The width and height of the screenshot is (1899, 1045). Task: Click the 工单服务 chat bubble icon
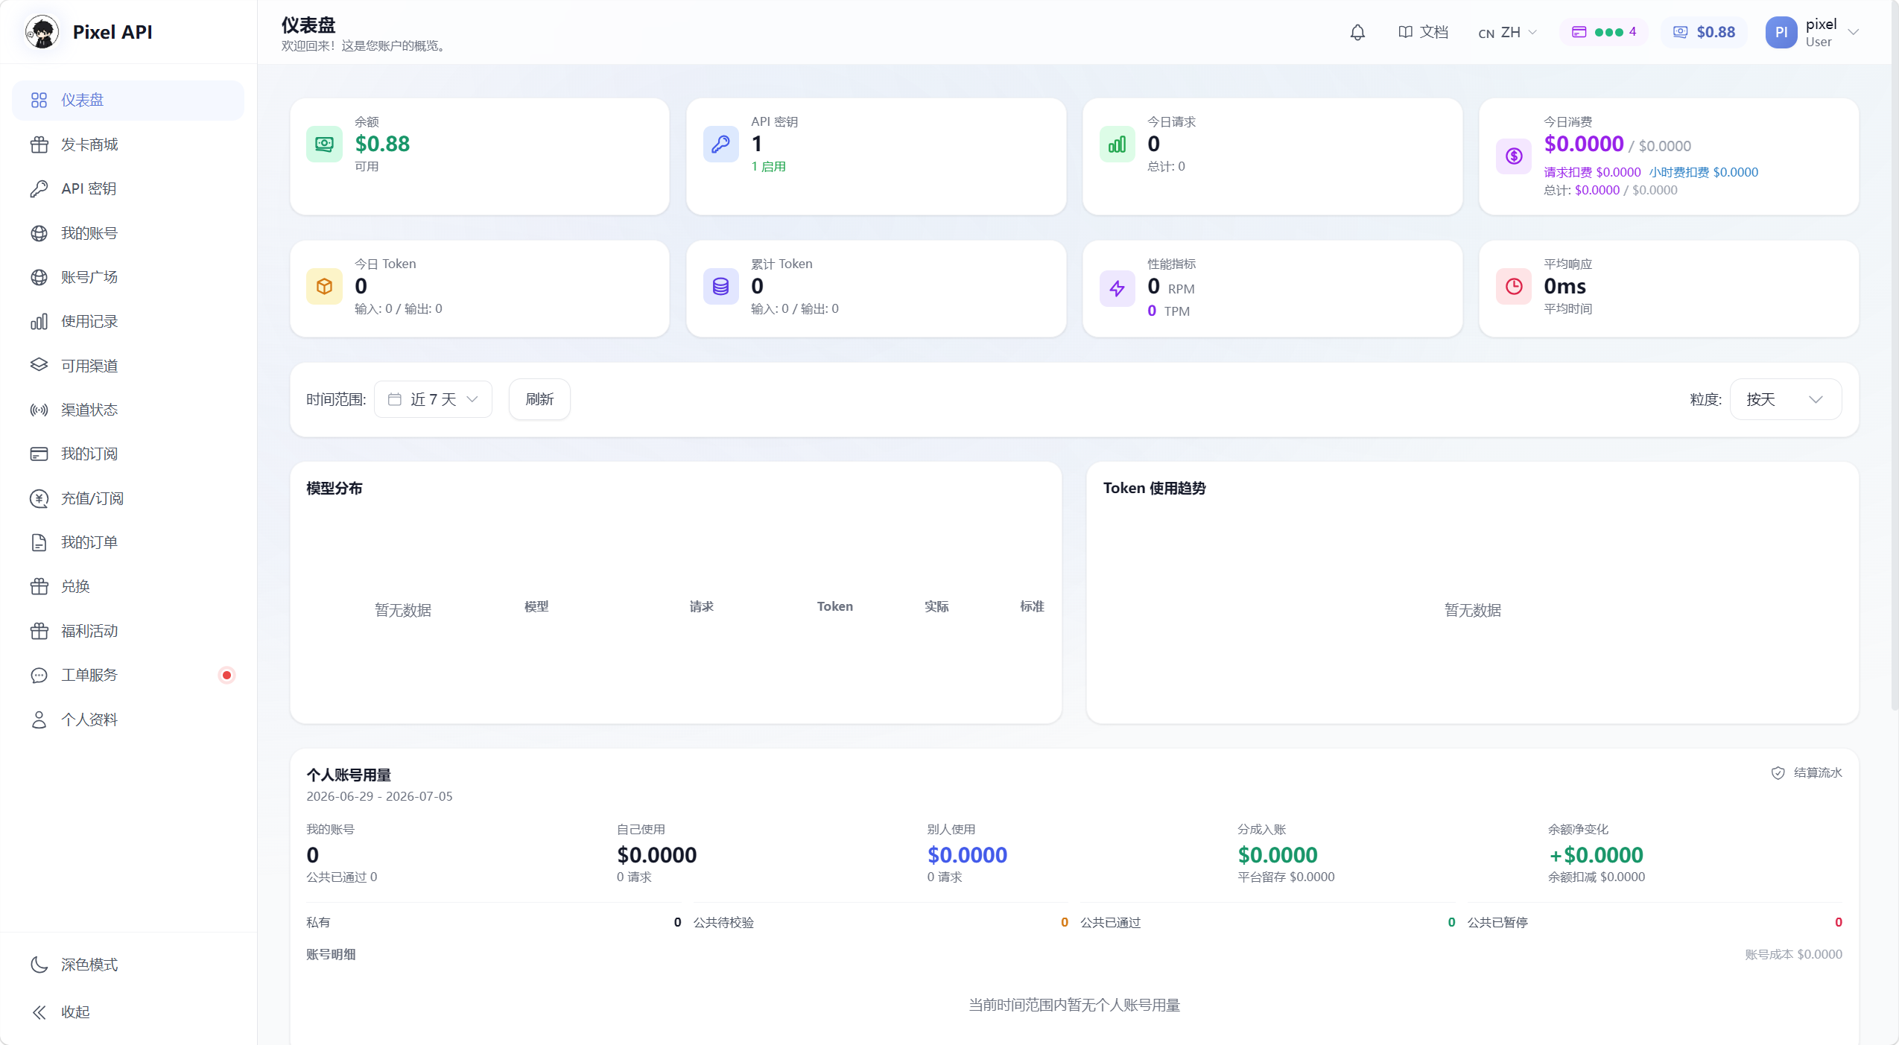point(39,675)
